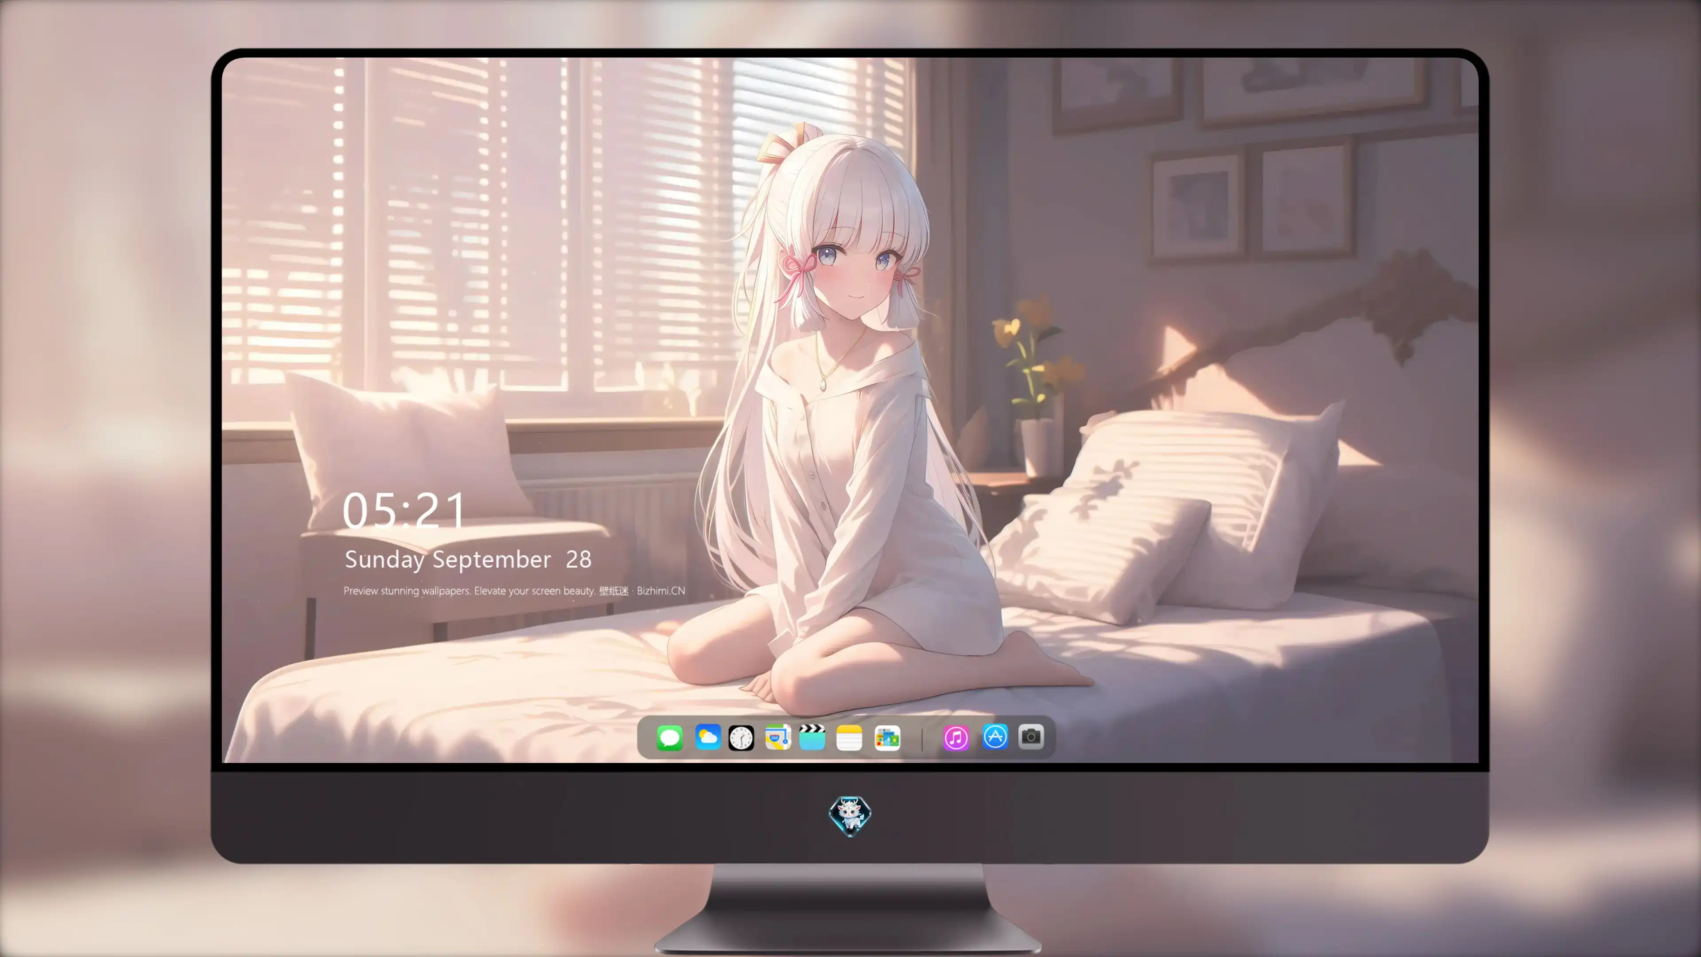The height and width of the screenshot is (957, 1701).
Task: Open the Videos clapperboard app icon
Action: click(812, 737)
